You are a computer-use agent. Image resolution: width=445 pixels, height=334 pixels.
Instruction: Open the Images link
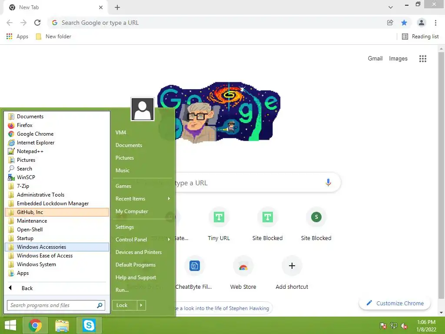coord(398,59)
